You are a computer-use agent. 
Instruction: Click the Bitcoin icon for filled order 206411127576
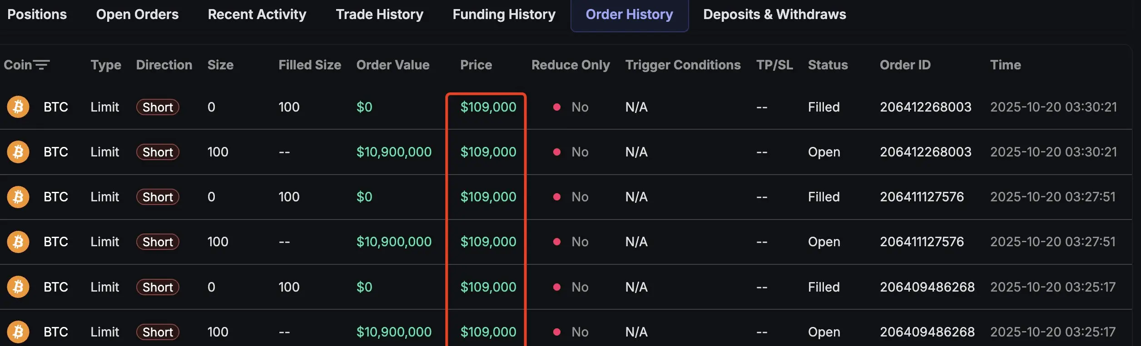[18, 197]
